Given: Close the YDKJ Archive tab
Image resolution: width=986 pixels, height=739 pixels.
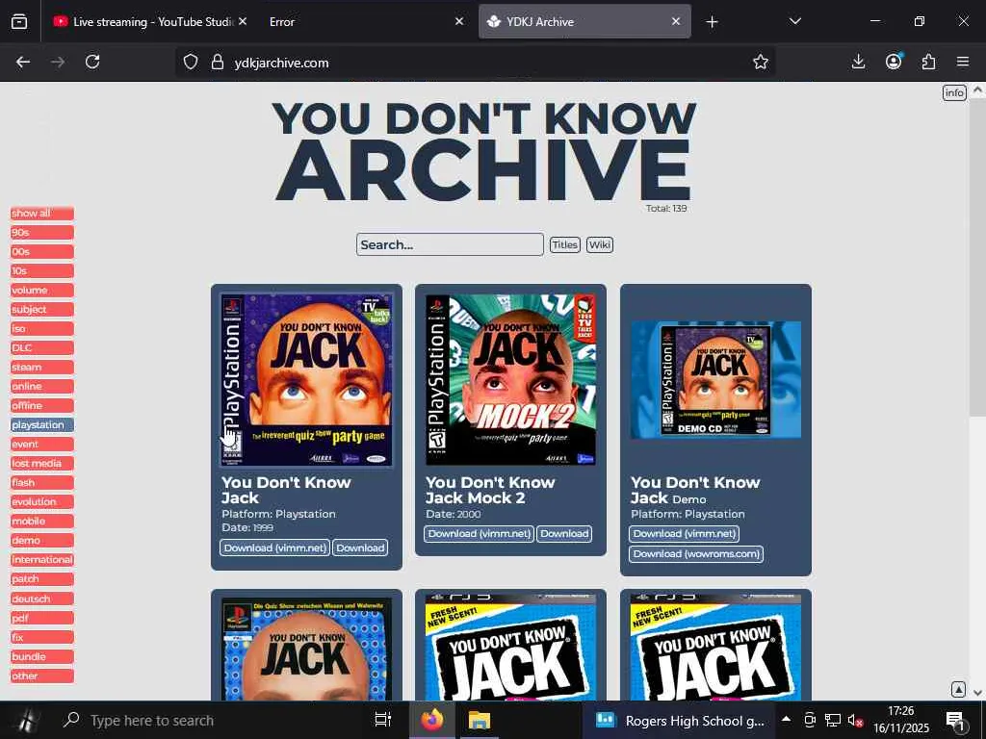Looking at the screenshot, I should point(675,21).
